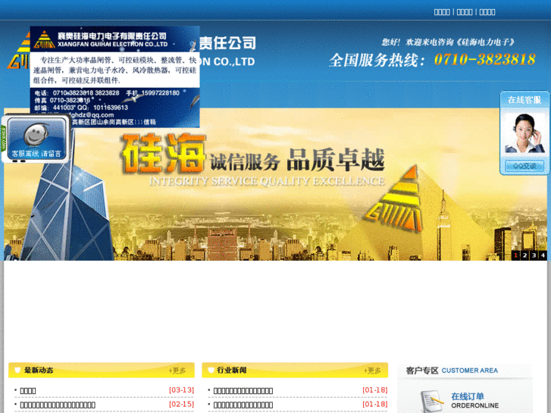Switch banner to slide 4
This screenshot has width=551, height=413.
pyautogui.click(x=543, y=255)
